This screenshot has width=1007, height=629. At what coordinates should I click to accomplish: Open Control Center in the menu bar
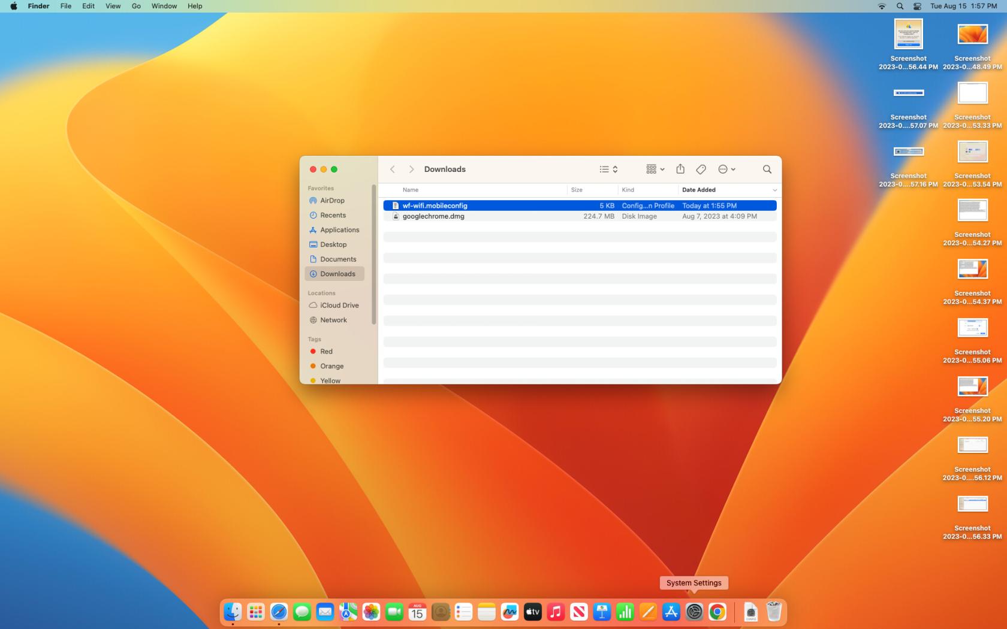917,6
